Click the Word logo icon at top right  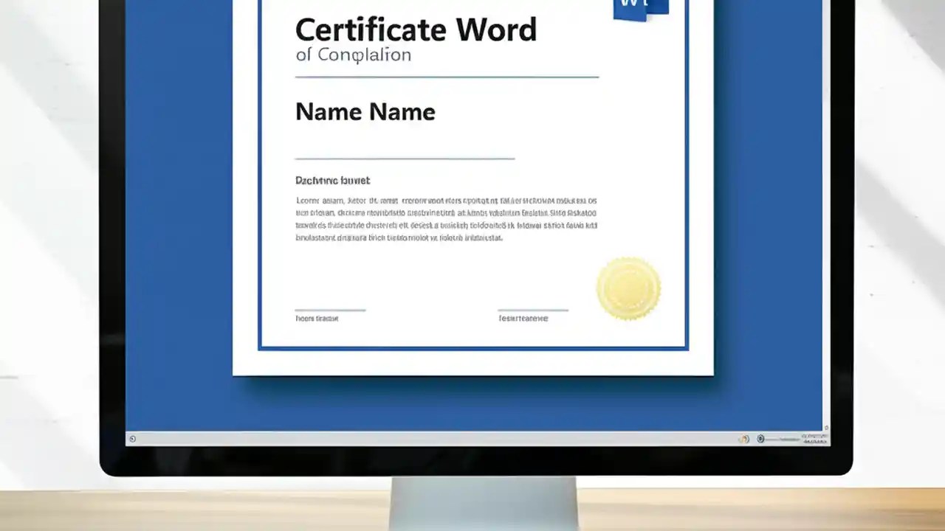639,7
